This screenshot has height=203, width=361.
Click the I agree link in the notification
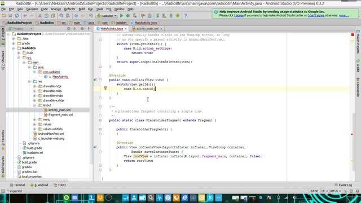239,15
